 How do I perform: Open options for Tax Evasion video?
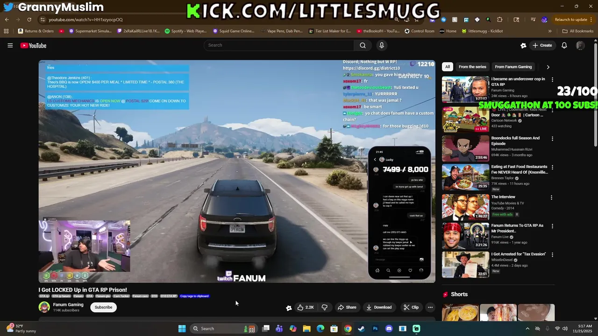click(x=552, y=255)
